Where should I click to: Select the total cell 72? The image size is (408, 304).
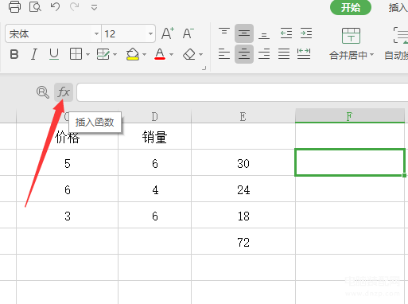click(x=243, y=241)
